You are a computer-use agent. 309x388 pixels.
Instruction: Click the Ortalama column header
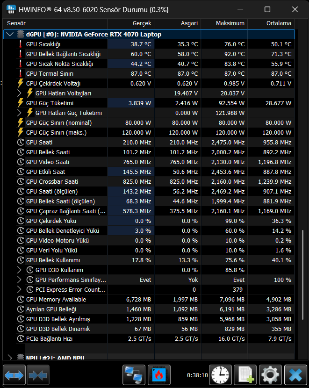click(x=271, y=23)
